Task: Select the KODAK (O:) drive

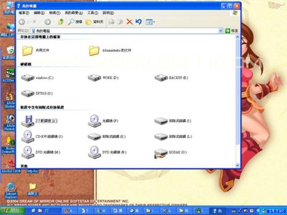Action: pos(170,152)
